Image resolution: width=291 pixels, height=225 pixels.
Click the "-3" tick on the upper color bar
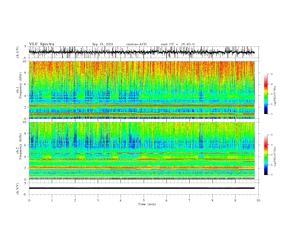point(271,74)
